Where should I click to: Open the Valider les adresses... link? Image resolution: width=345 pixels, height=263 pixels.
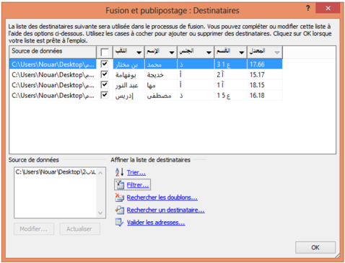156,223
